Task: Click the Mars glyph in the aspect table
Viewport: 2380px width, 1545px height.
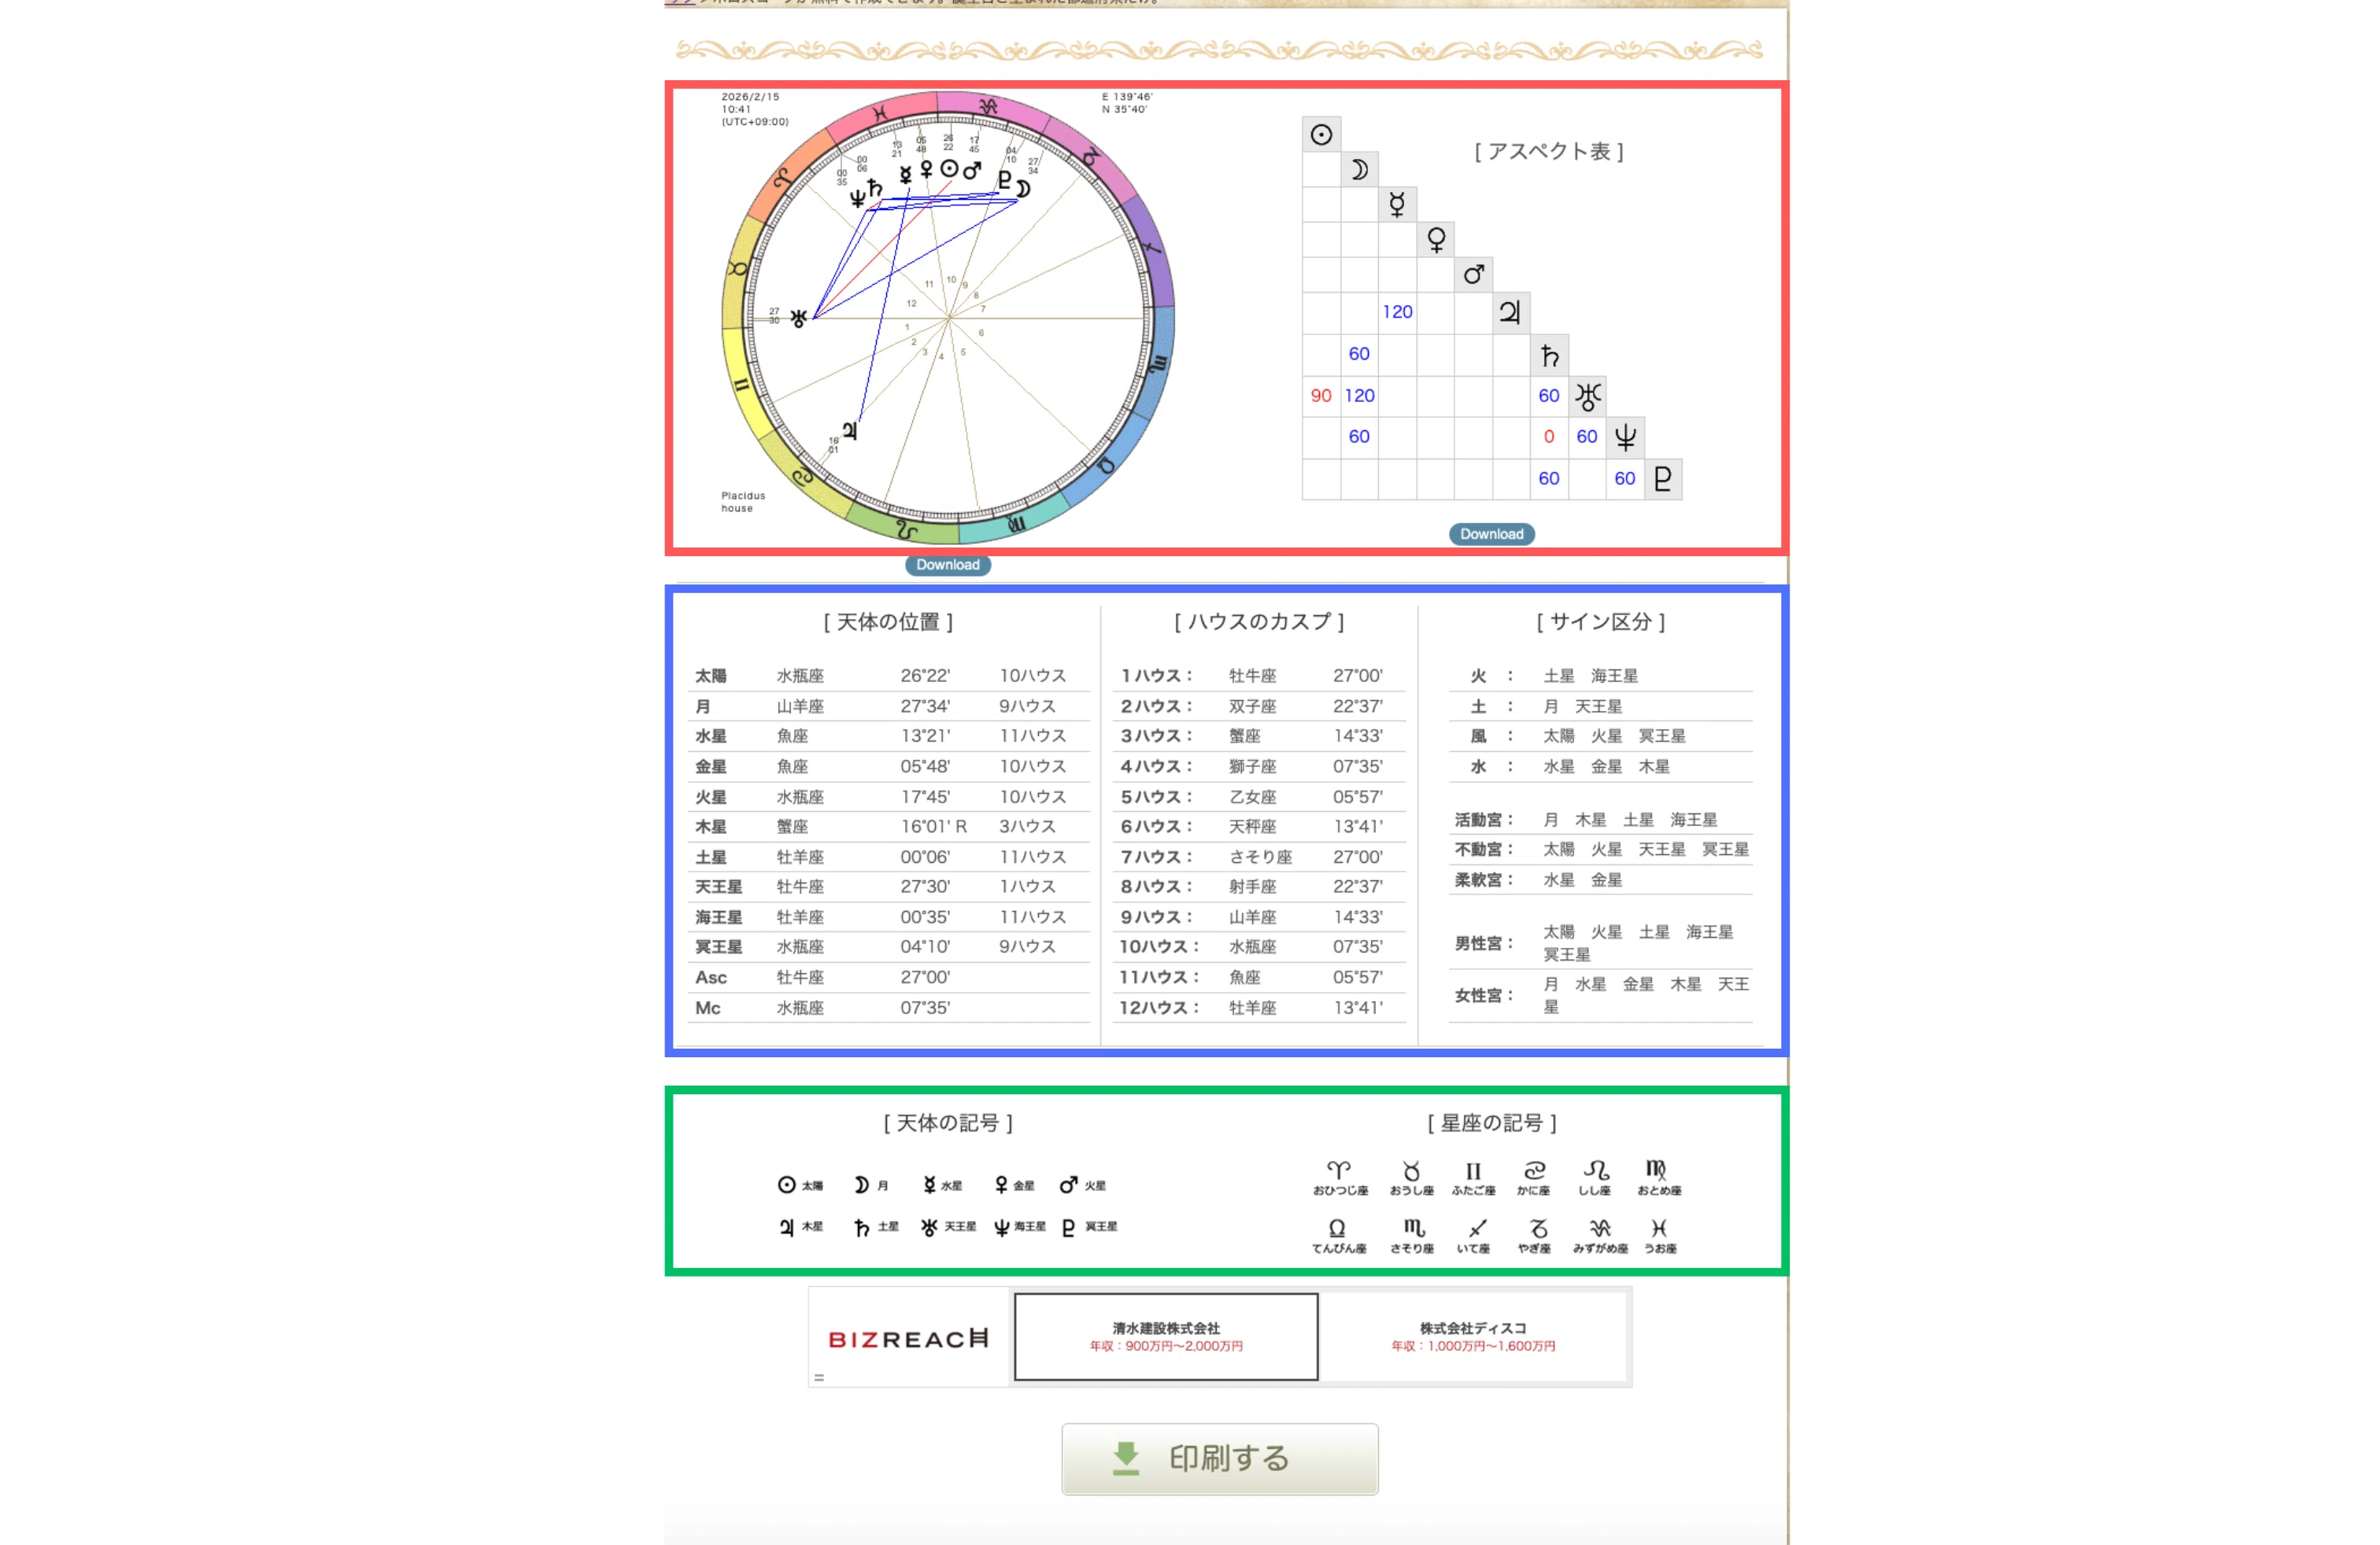Action: point(1473,275)
